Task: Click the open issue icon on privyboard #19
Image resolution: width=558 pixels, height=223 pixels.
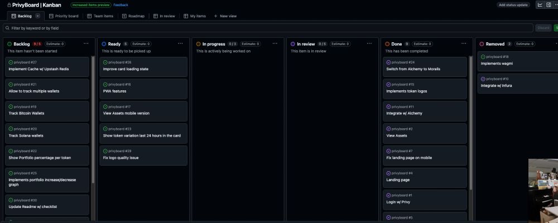Action: [11, 106]
